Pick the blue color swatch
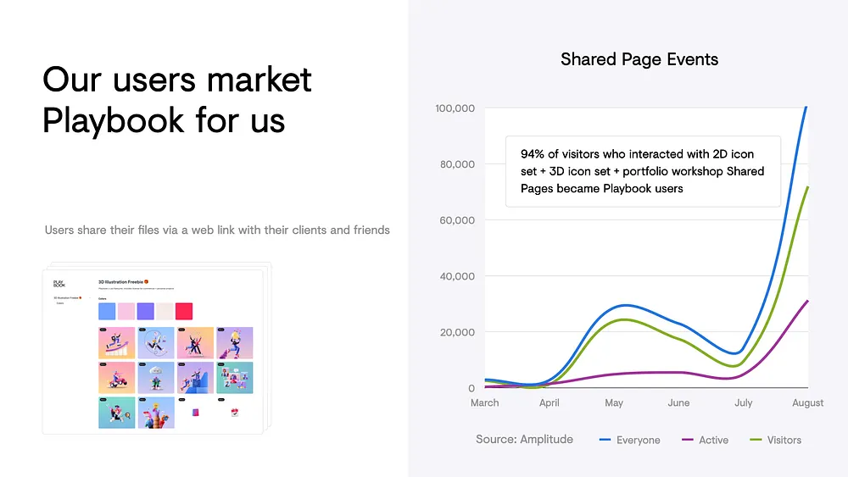848x477 pixels. point(107,311)
